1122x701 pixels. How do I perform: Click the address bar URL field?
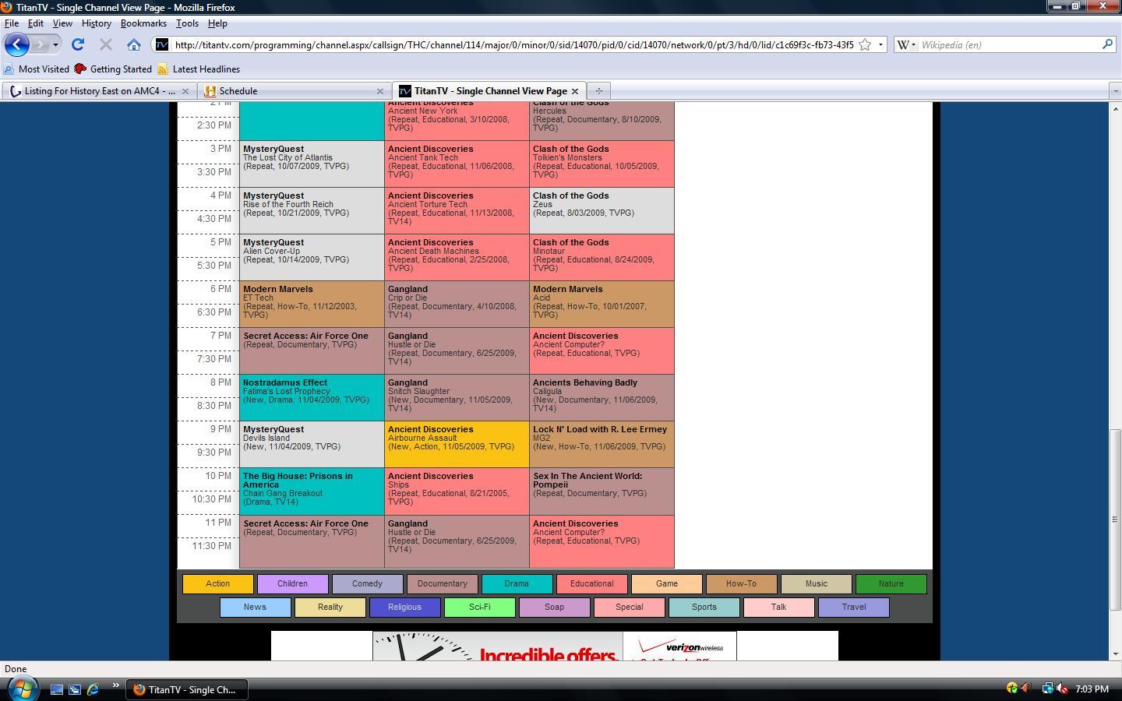click(x=513, y=44)
